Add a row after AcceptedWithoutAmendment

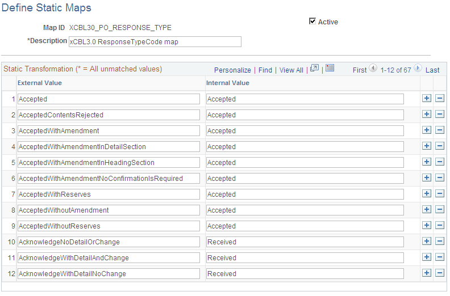427,209
